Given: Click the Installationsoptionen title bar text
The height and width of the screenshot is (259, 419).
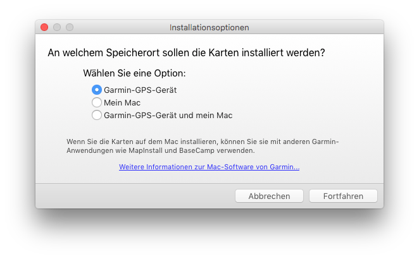Looking at the screenshot, I should [209, 28].
